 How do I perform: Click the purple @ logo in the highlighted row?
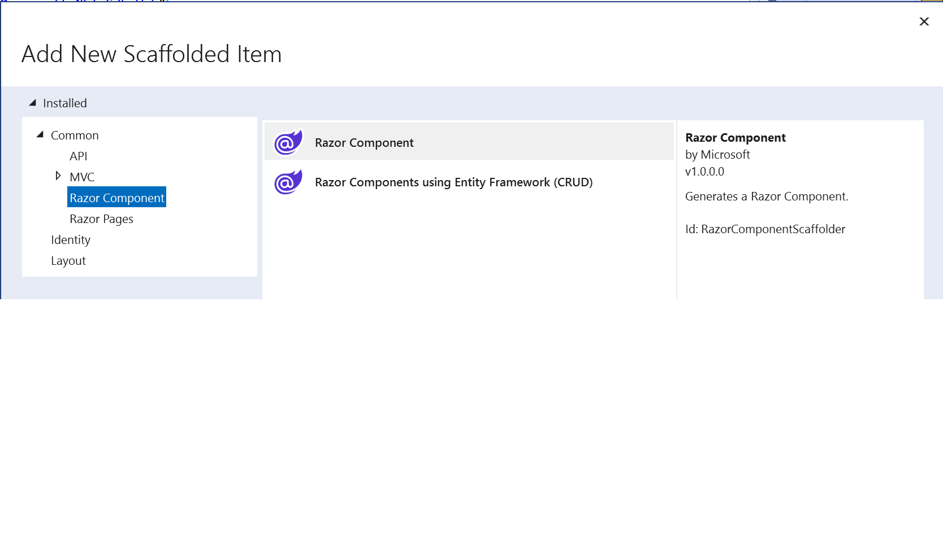pos(287,142)
